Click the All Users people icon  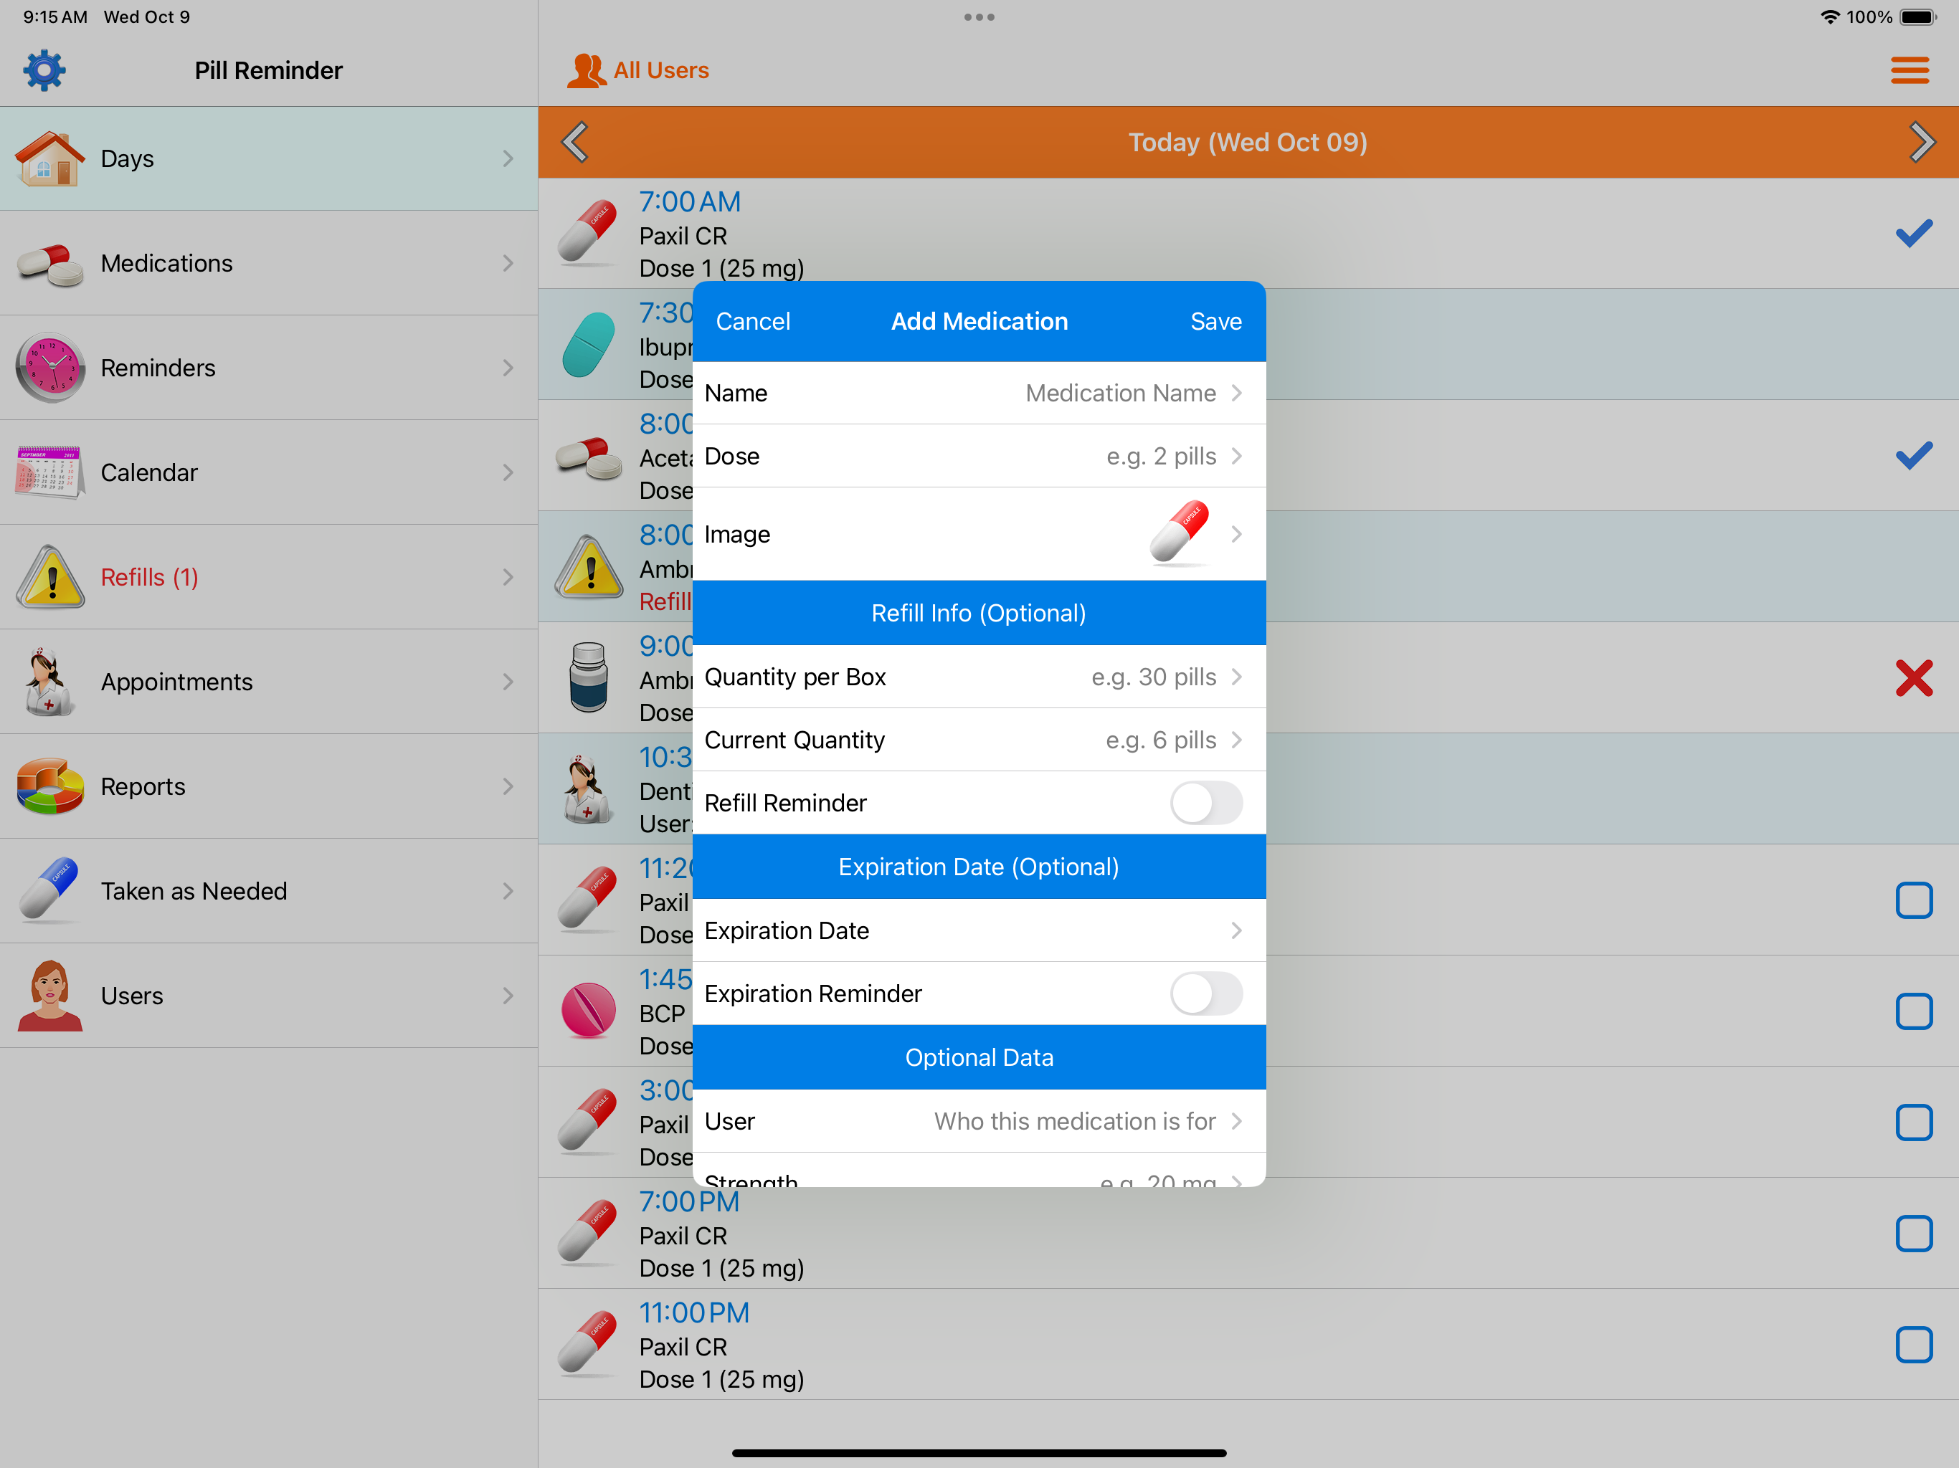pos(587,70)
